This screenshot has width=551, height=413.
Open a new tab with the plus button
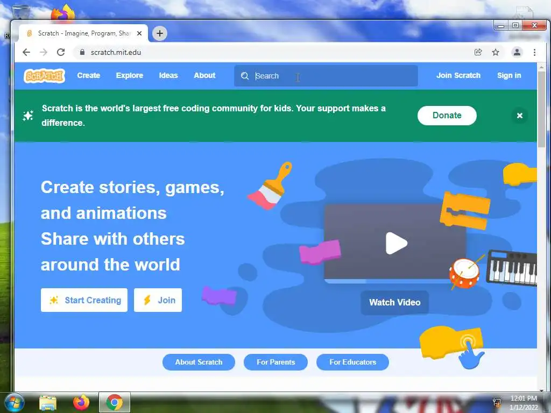160,33
